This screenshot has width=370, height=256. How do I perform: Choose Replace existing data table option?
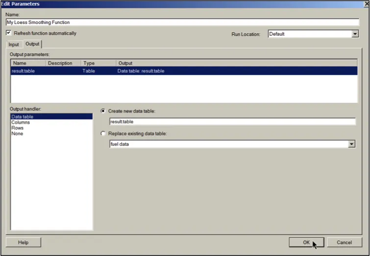click(103, 134)
